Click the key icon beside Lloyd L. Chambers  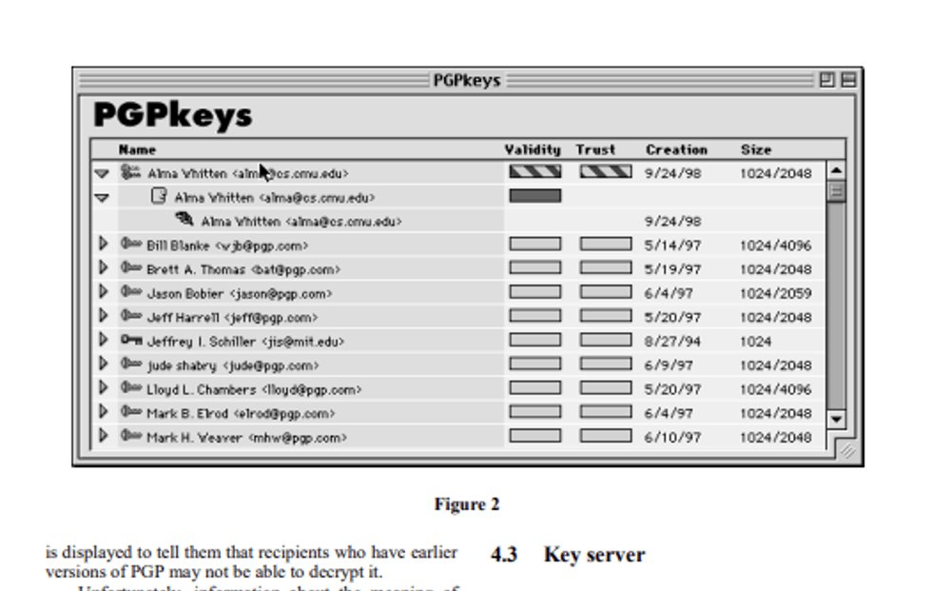(131, 387)
